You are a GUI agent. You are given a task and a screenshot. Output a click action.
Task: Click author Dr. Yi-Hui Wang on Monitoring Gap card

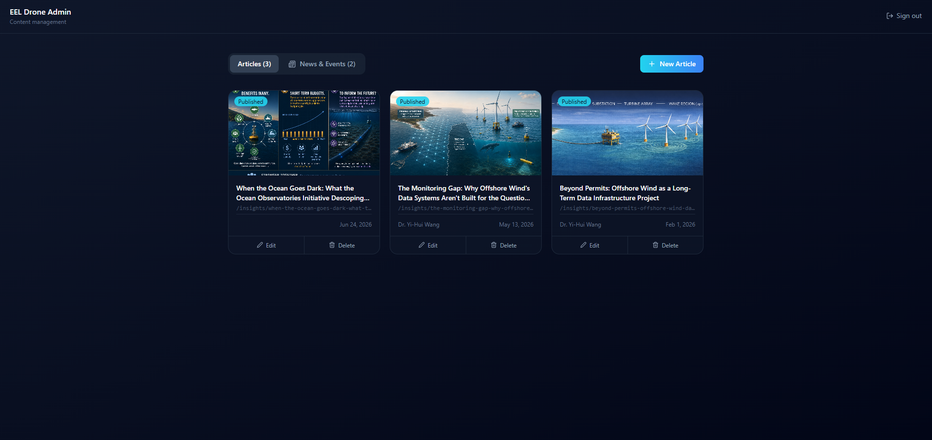[418, 225]
